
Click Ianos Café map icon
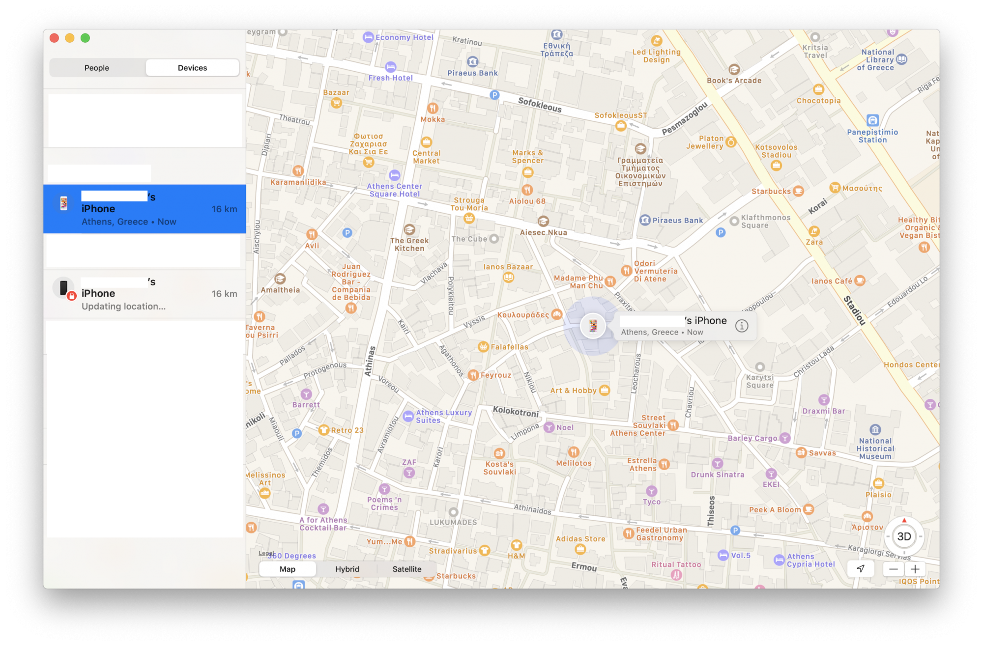click(860, 281)
